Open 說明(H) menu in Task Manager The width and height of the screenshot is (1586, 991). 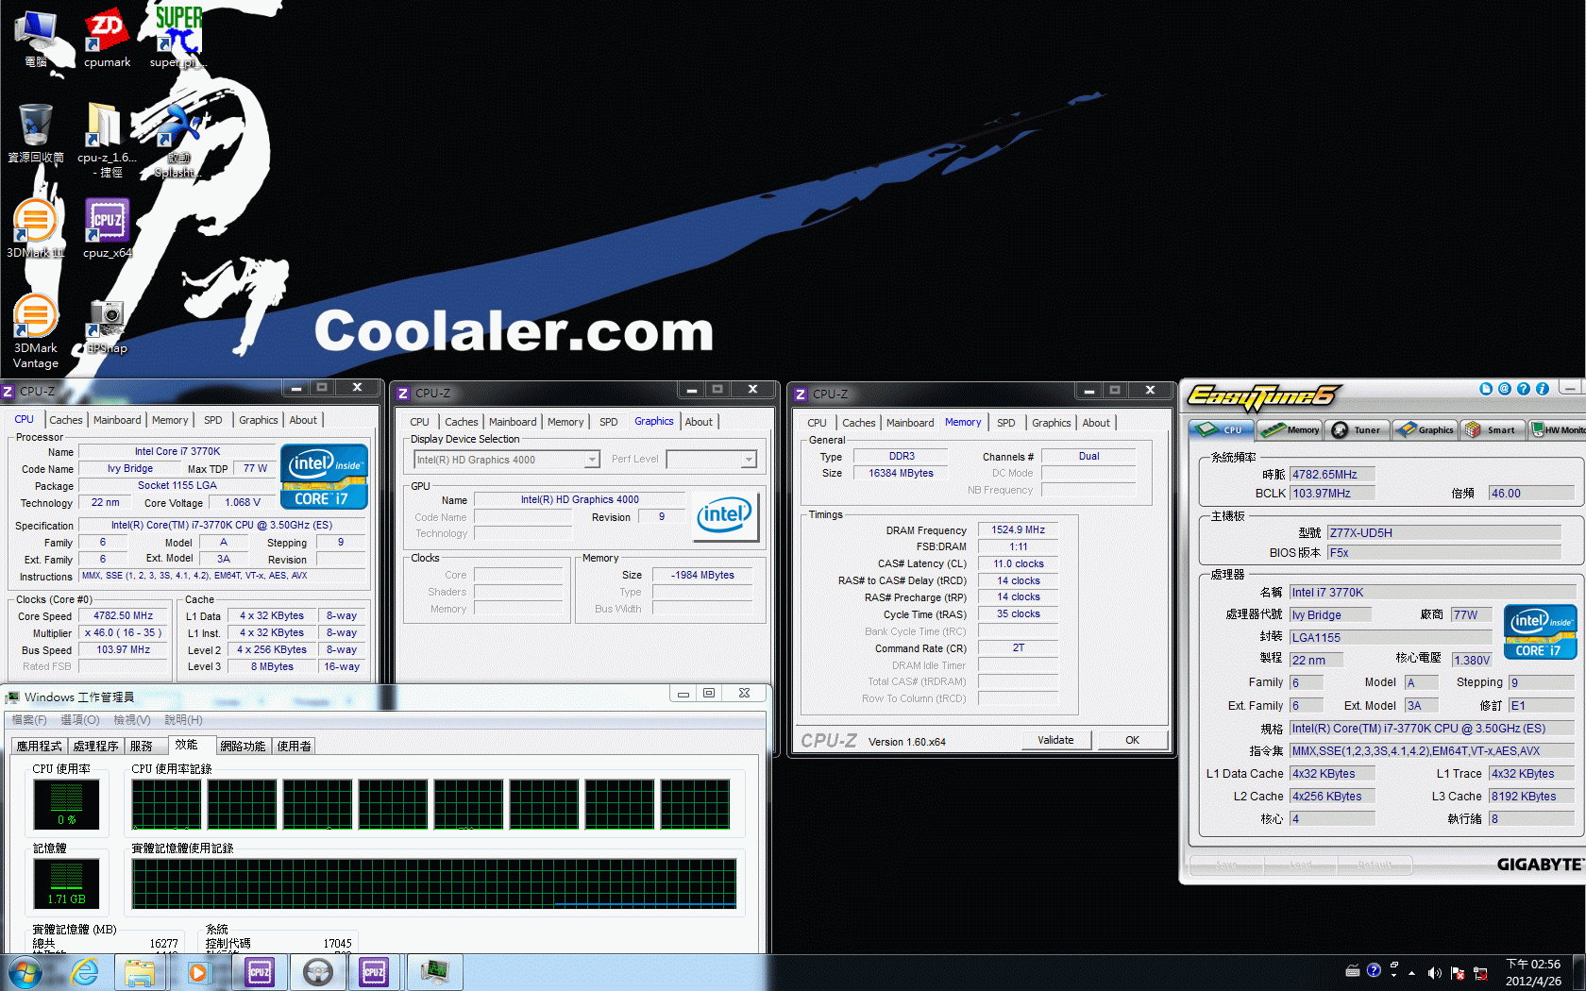pyautogui.click(x=183, y=720)
